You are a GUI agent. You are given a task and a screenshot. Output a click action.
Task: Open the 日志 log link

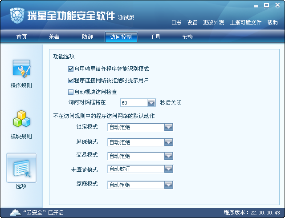(176, 23)
